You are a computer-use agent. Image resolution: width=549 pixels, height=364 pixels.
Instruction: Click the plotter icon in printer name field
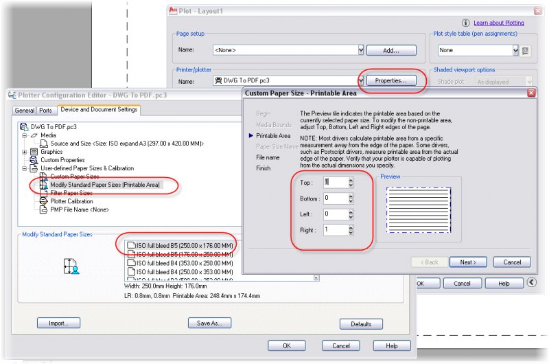click(x=218, y=80)
